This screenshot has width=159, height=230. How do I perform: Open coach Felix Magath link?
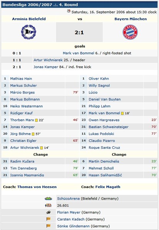[x=108, y=187]
